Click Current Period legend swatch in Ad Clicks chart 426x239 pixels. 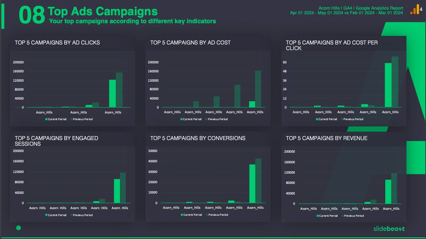click(46, 119)
